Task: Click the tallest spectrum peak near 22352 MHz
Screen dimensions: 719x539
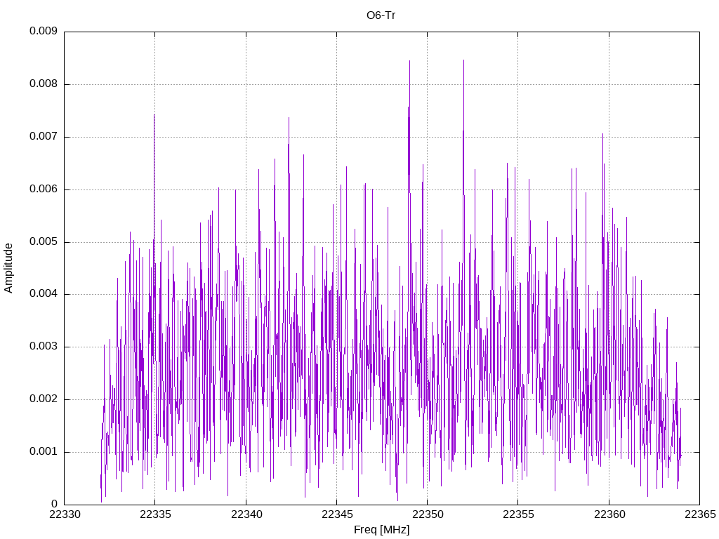Action: [x=463, y=60]
